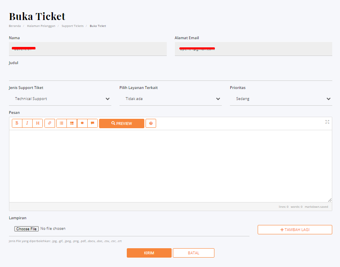Screen dimensions: 340x267
Task: Click the Preview button
Action: (x=121, y=123)
